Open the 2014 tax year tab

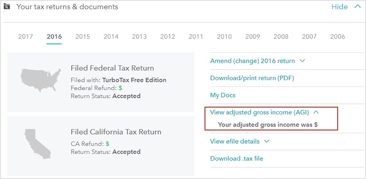pyautogui.click(x=111, y=37)
